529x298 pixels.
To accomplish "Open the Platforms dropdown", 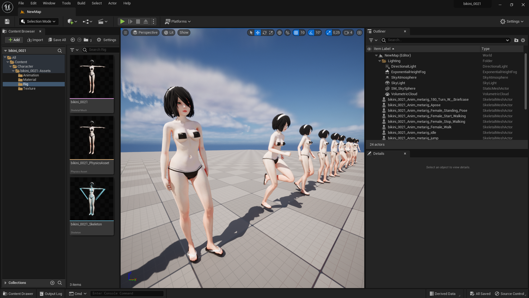I will (178, 22).
